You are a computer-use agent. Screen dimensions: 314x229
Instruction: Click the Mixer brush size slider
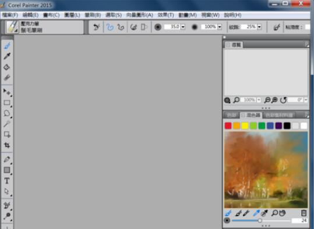[261, 221]
